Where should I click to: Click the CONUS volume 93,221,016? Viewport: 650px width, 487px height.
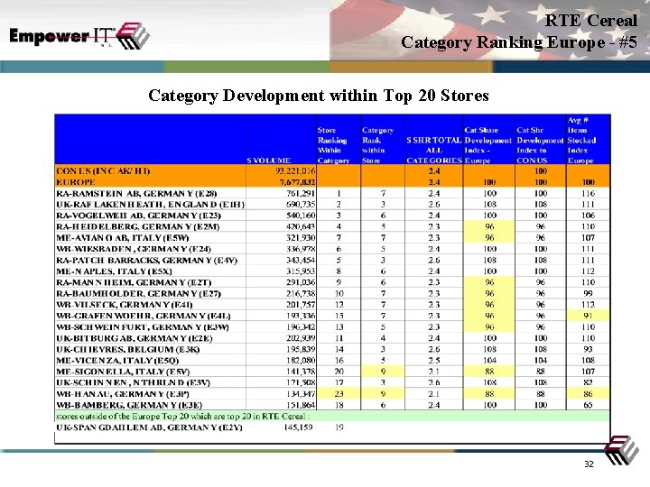coord(295,171)
